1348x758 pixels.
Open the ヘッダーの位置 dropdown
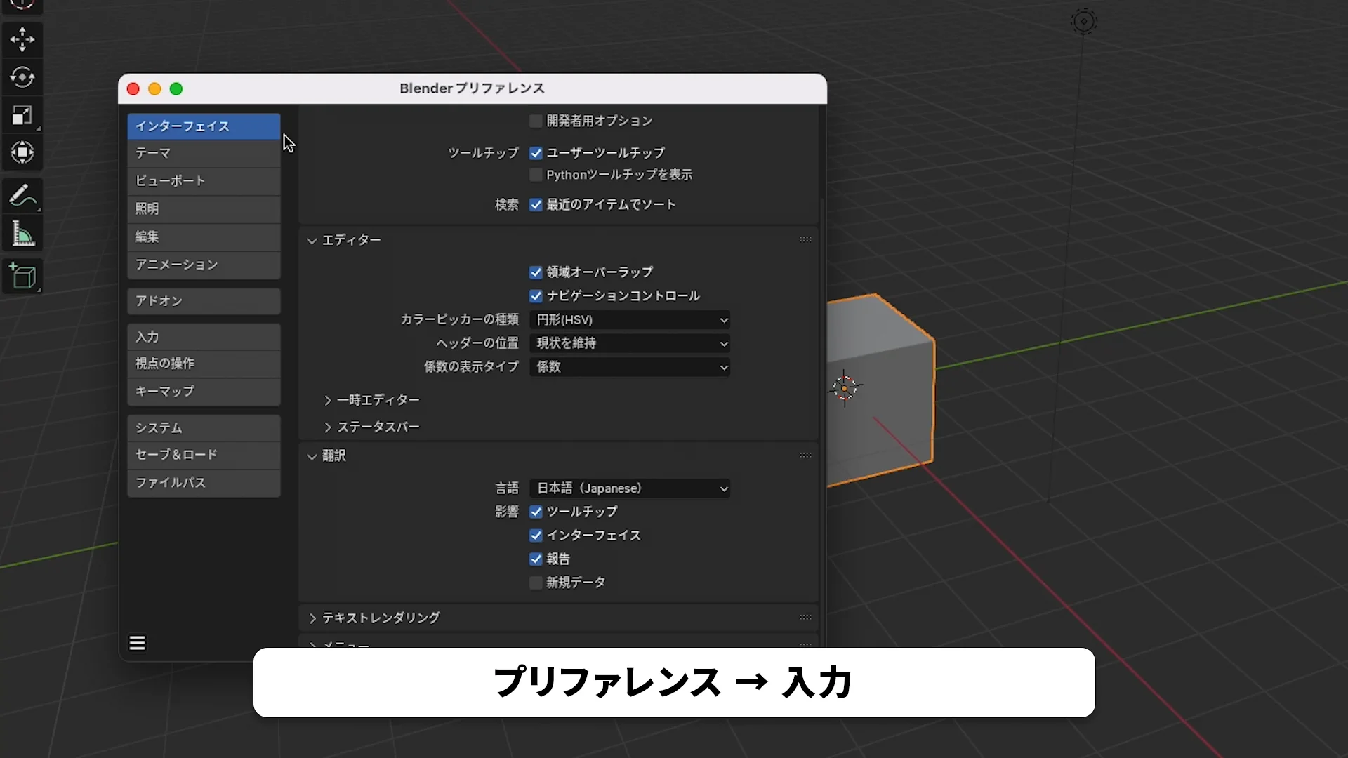coord(630,343)
